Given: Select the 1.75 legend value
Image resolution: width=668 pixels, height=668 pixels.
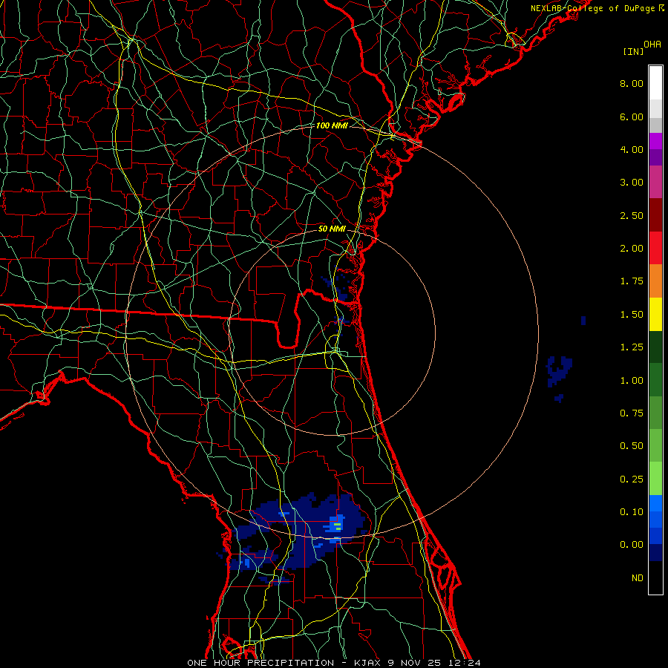Looking at the screenshot, I should coord(632,281).
